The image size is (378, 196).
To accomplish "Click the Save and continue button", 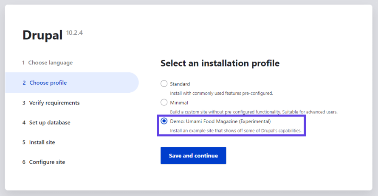I will [193, 155].
